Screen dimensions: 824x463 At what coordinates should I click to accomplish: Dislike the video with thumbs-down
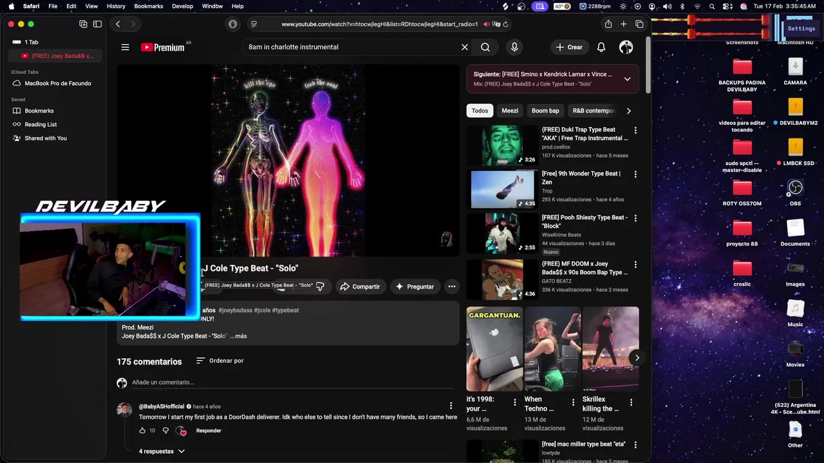pyautogui.click(x=320, y=287)
